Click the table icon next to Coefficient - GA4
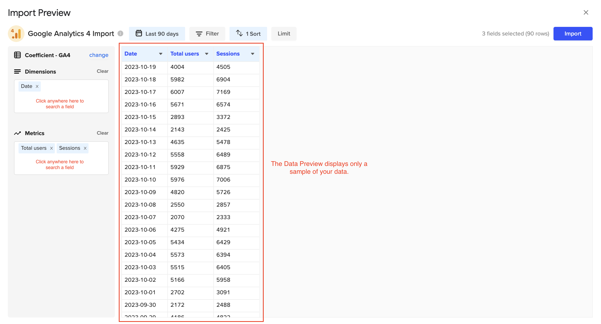Image resolution: width=601 pixels, height=324 pixels. [x=17, y=55]
